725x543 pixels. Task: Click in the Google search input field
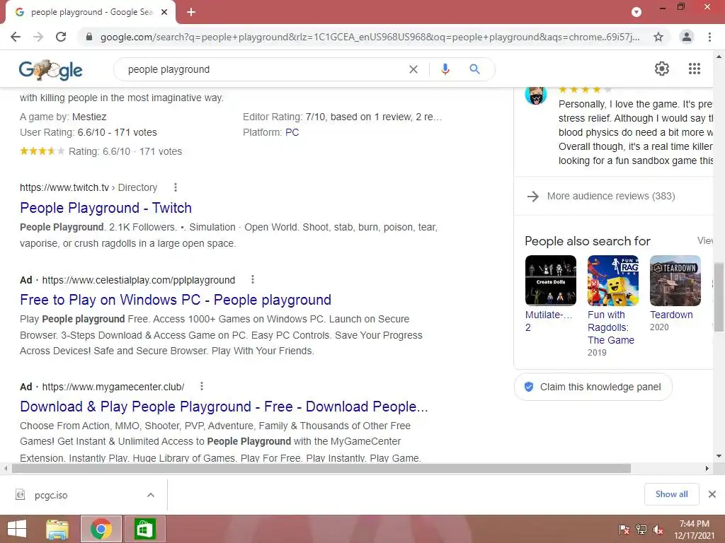pos(263,69)
